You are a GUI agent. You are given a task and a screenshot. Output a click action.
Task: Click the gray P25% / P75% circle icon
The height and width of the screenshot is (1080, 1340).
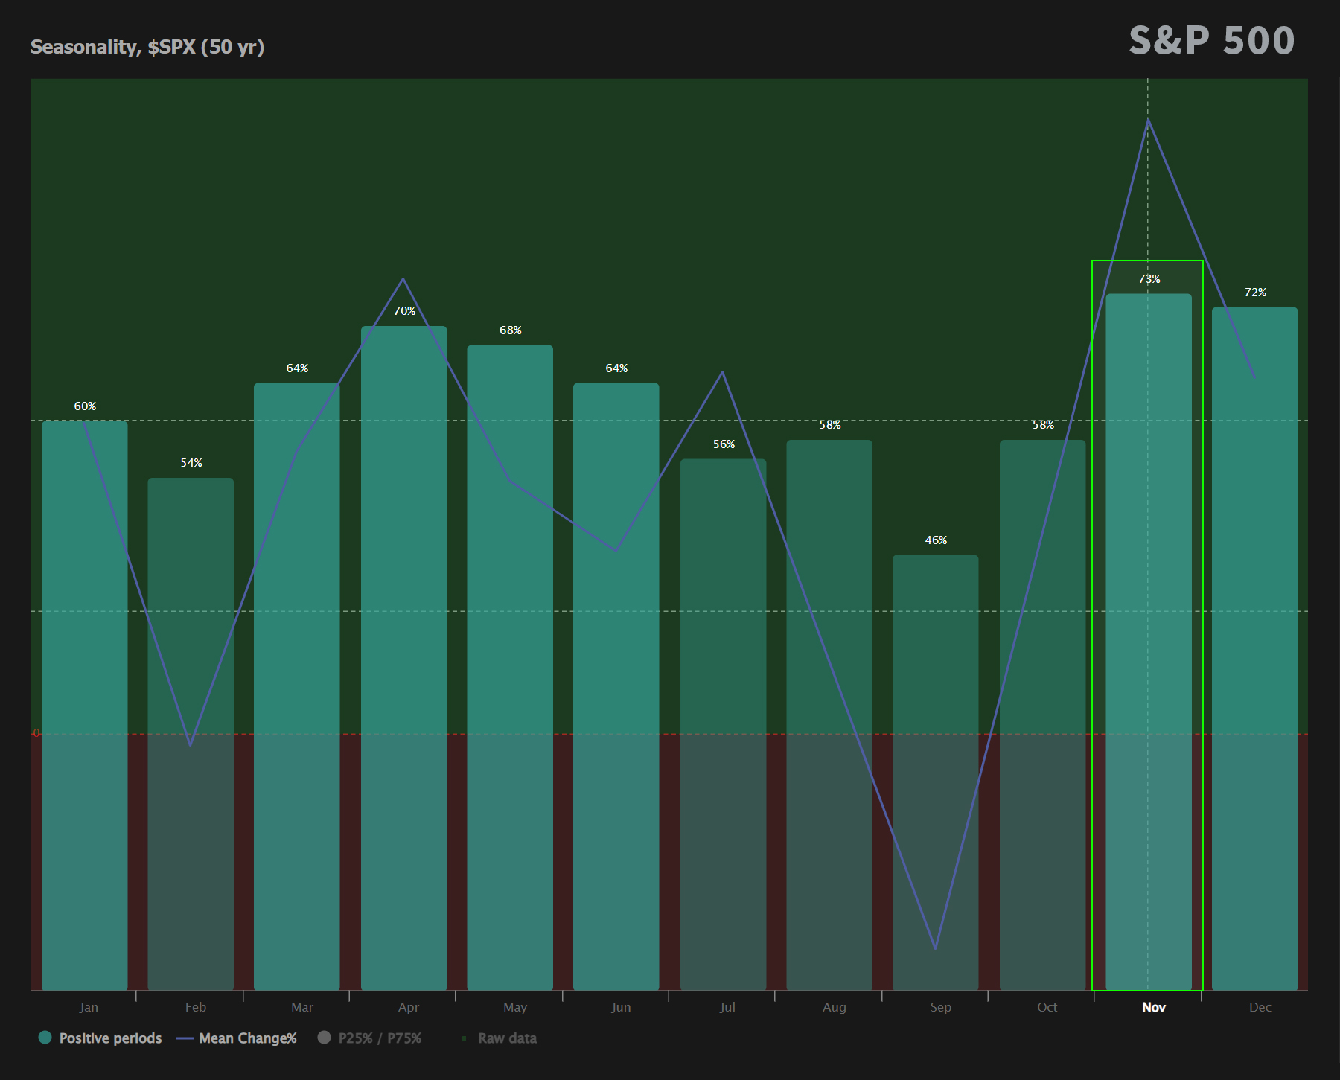(325, 1037)
